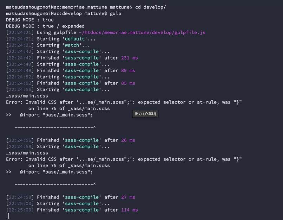The image size is (283, 220).
Task: Click the terminal cursor block at the bottom
Action: coord(7,216)
